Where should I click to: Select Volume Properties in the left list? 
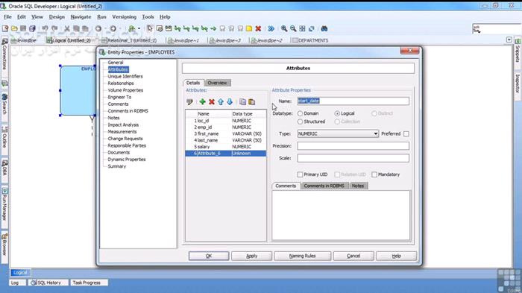click(125, 90)
